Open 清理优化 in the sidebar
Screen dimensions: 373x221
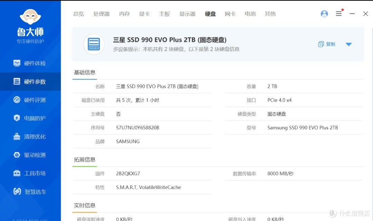pos(30,137)
